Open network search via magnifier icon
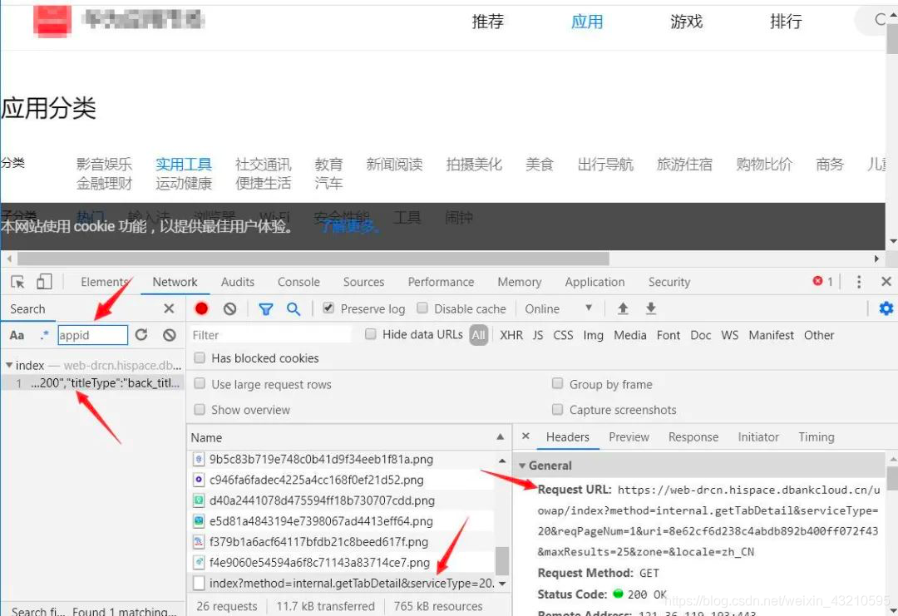The height and width of the screenshot is (616, 898). point(294,309)
